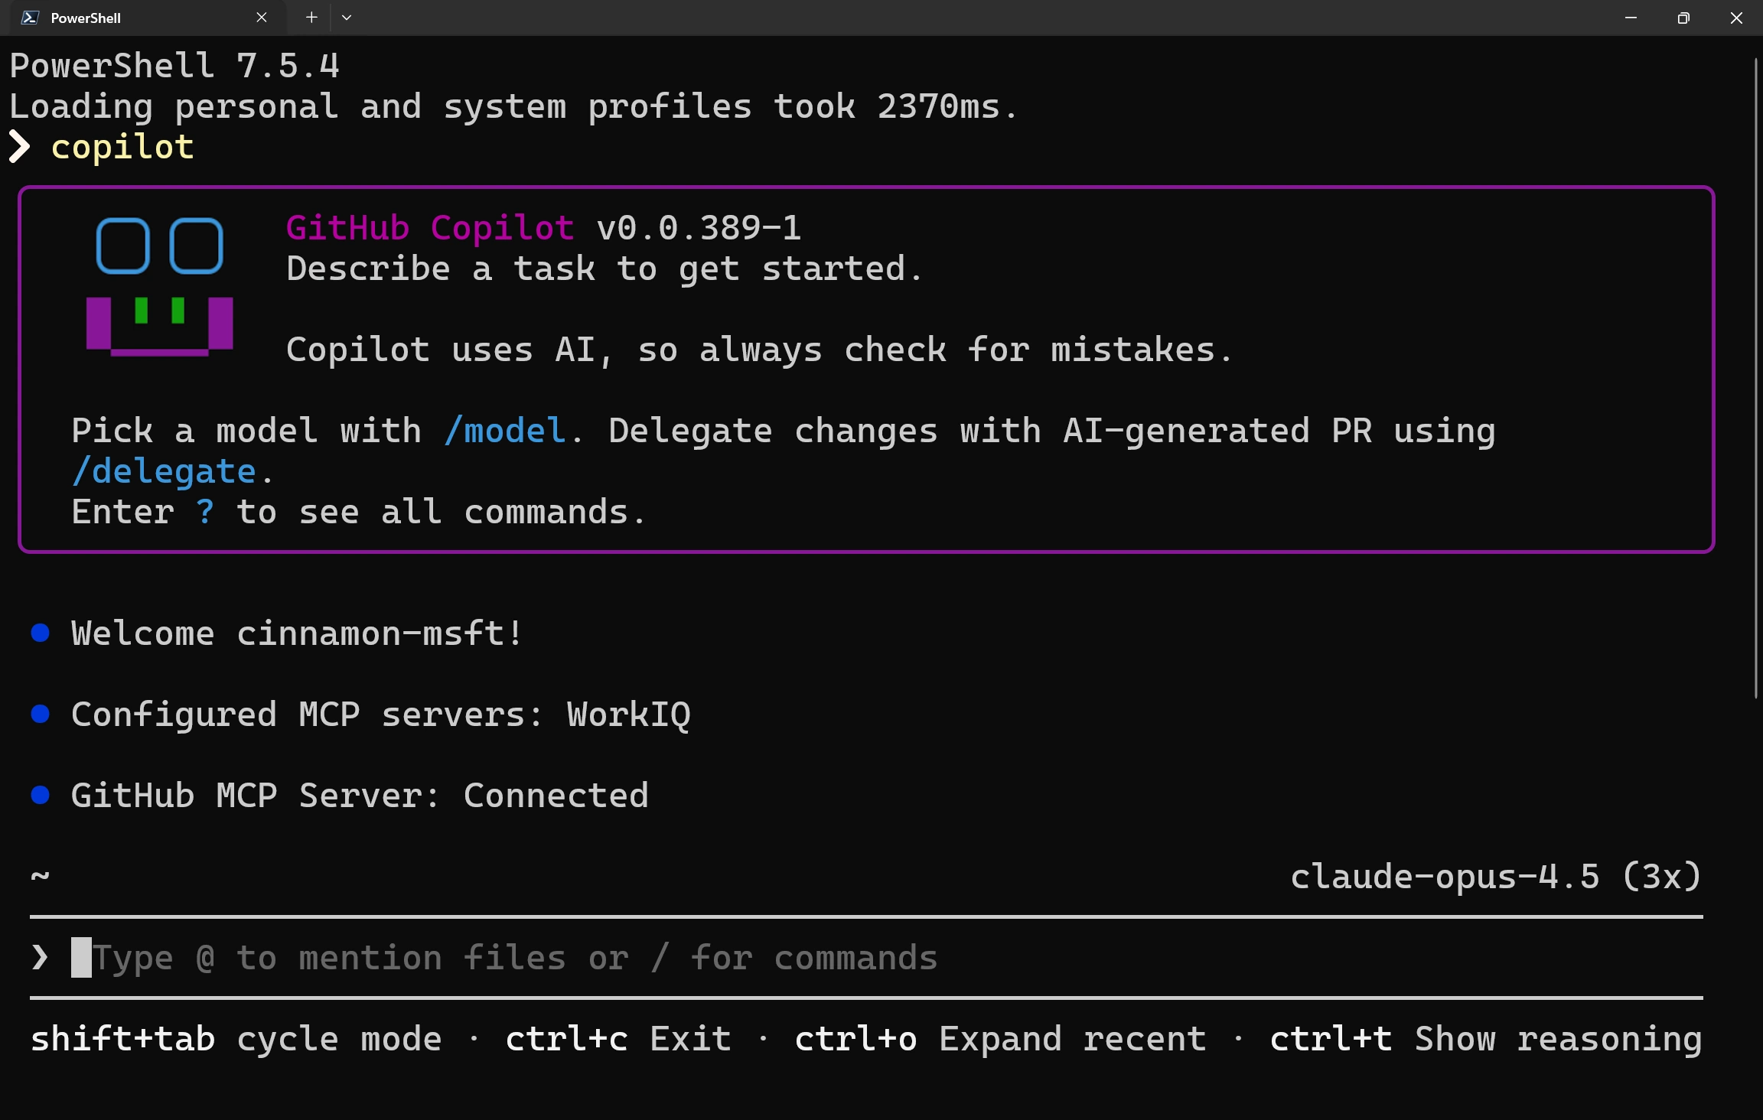Click the tilde home directory indicator
The width and height of the screenshot is (1763, 1120).
pos(41,876)
